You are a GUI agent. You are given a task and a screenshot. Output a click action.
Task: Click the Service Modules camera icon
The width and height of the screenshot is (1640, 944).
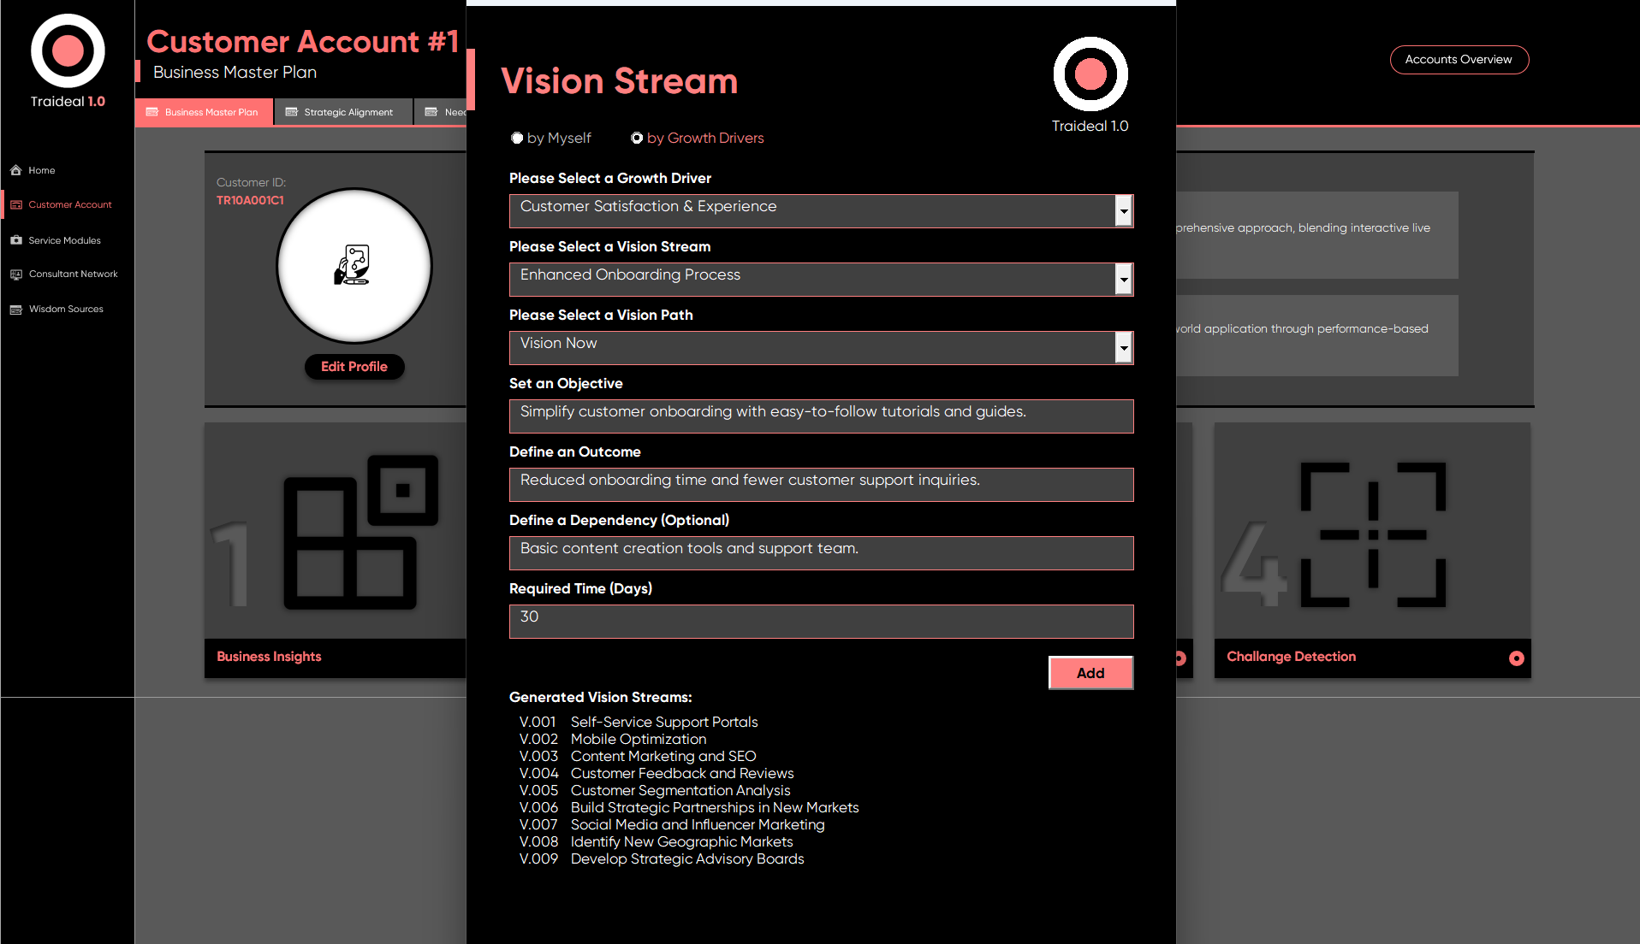[16, 240]
